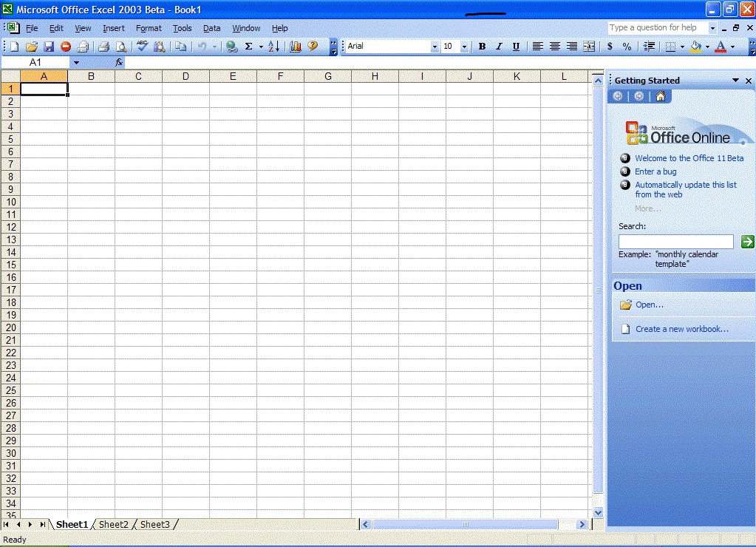Sort data ascending with the A-Z icon
This screenshot has width=756, height=547.
[x=272, y=46]
